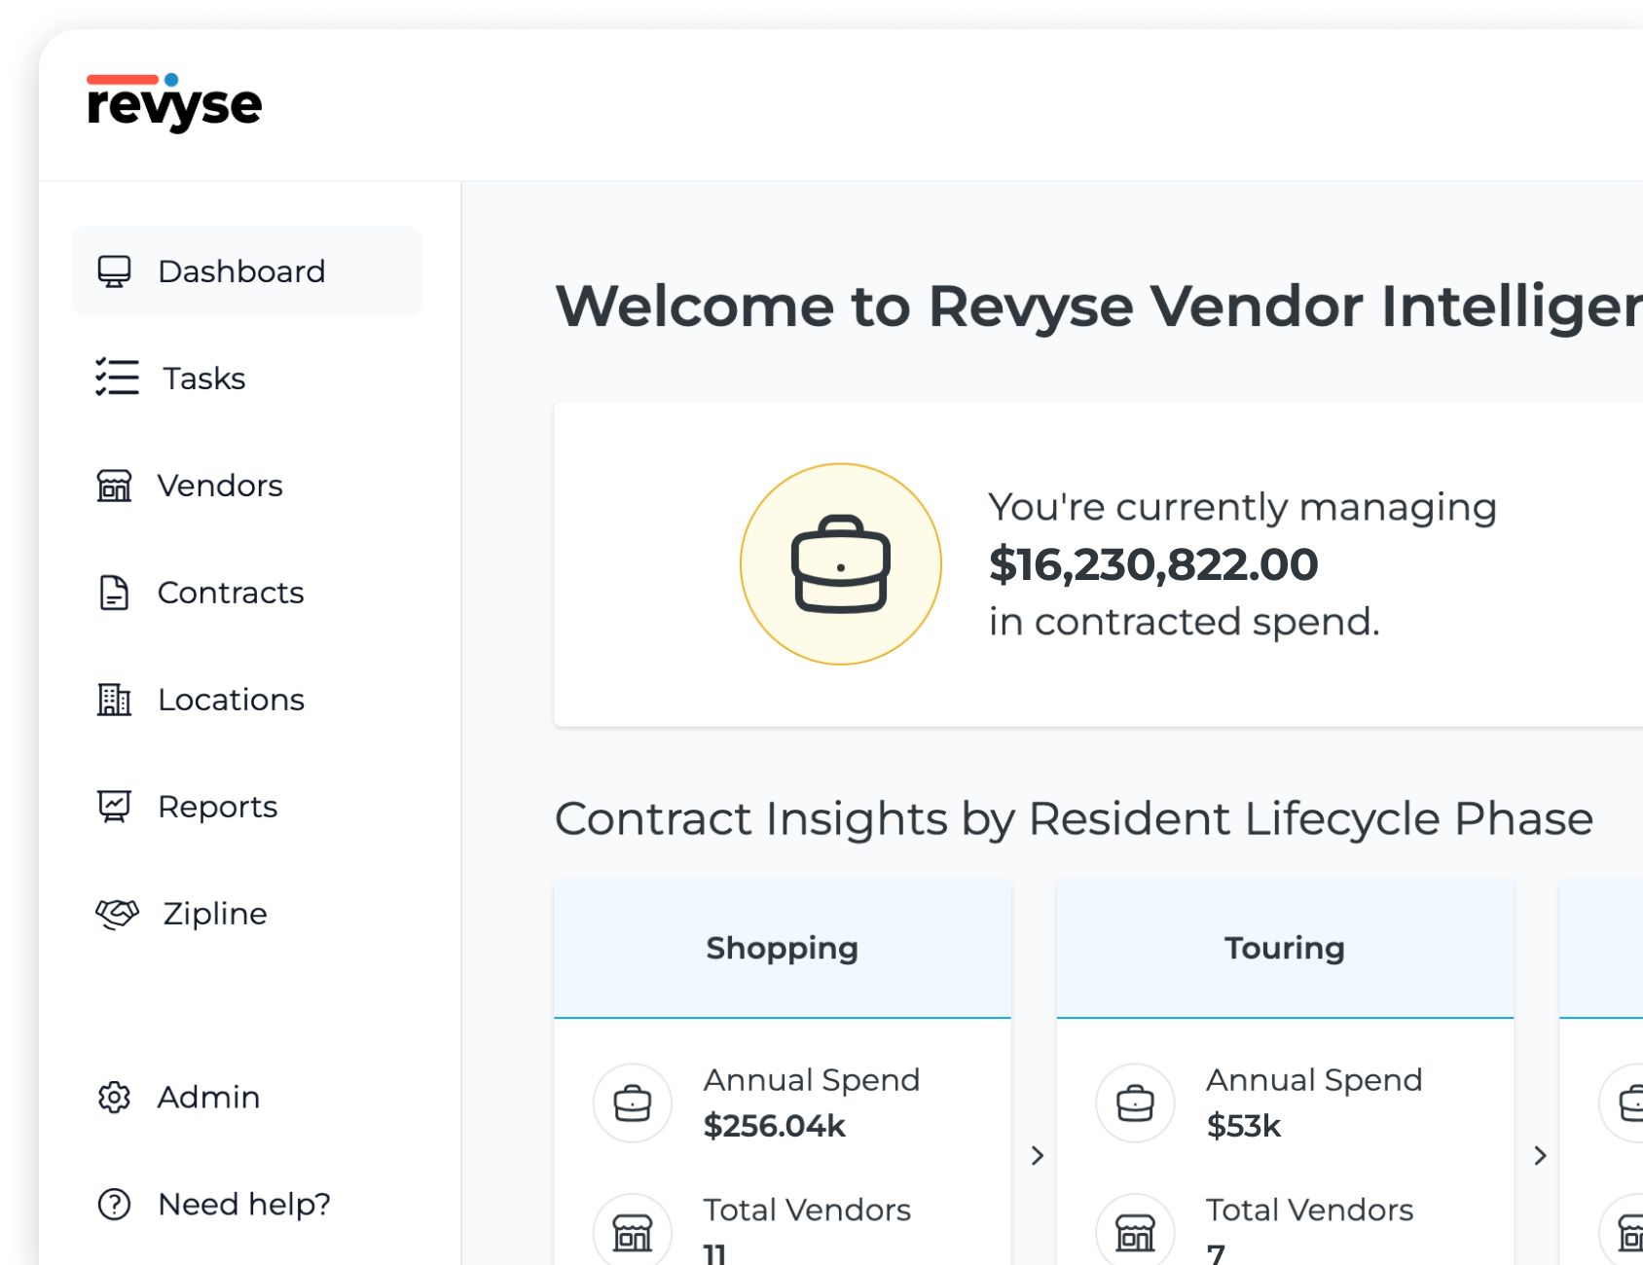The height and width of the screenshot is (1265, 1643).
Task: Click the 'in contracted spend.' text
Action: pyautogui.click(x=1185, y=622)
